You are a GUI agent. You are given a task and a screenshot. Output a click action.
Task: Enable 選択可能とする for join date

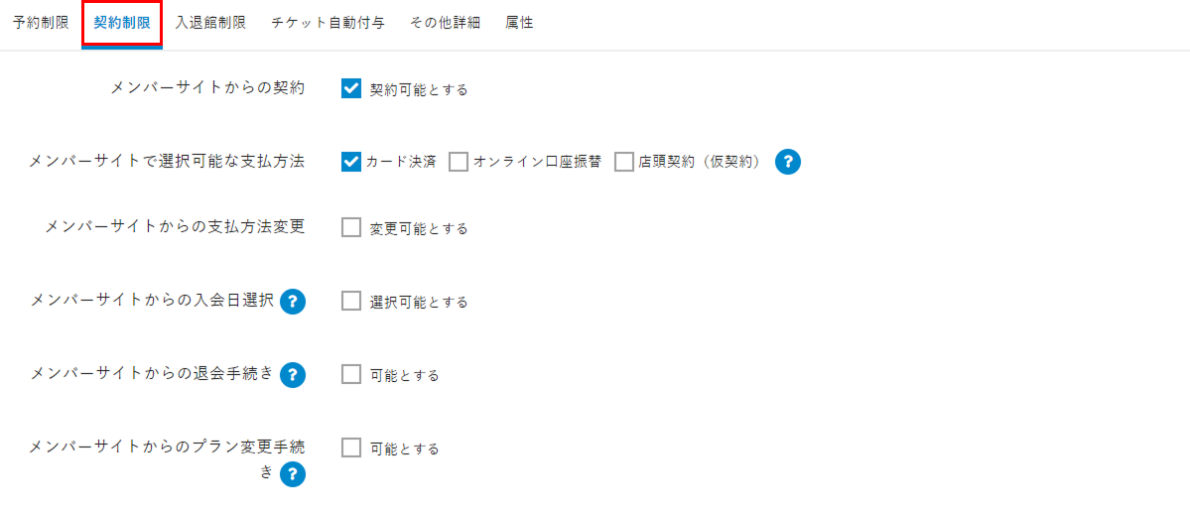pyautogui.click(x=351, y=301)
